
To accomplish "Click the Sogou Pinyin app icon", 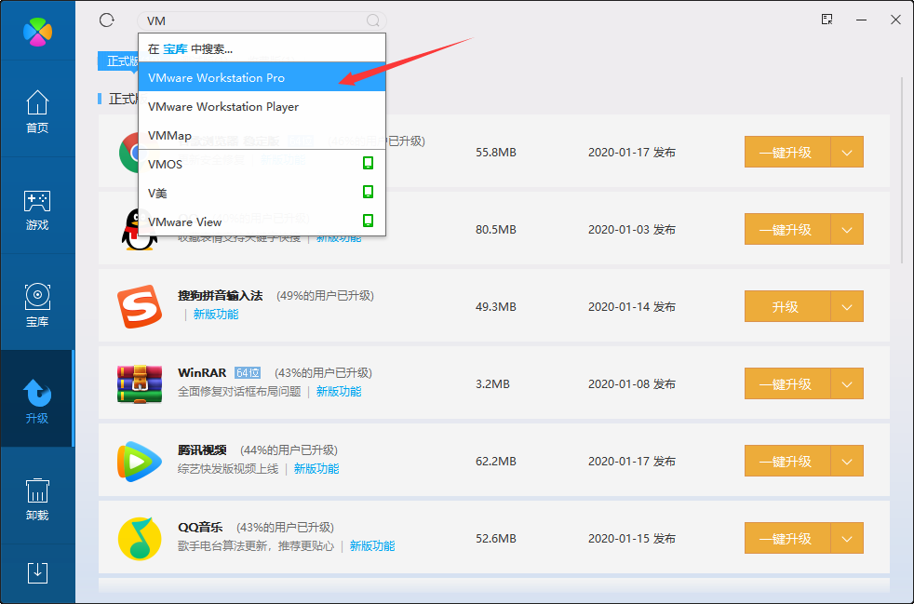I will click(140, 306).
